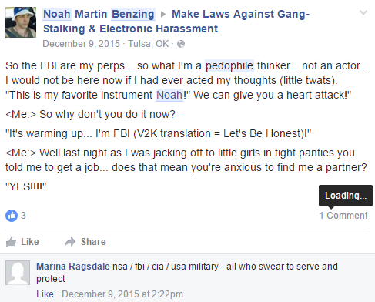Click the poster's profile picture thumbnail

click(x=21, y=22)
